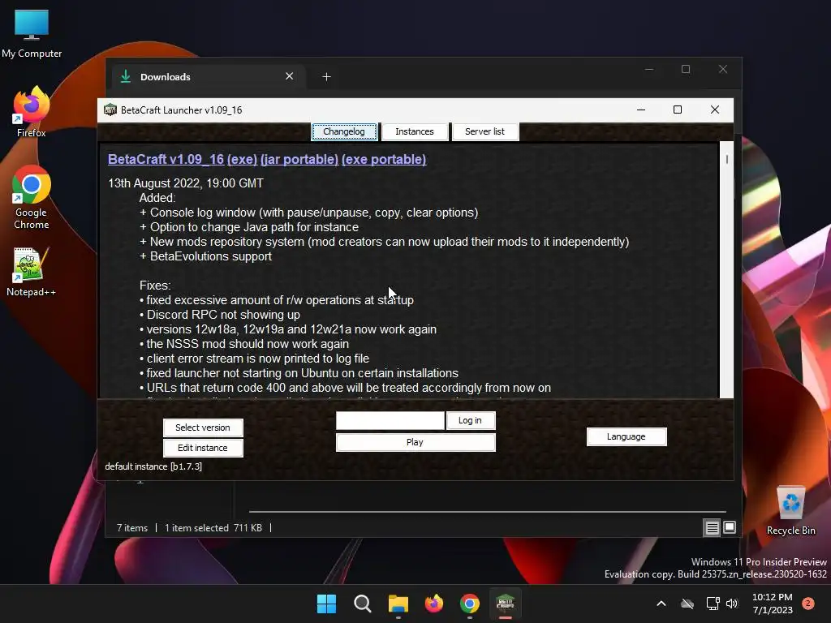Open the Server list tab

[484, 131]
